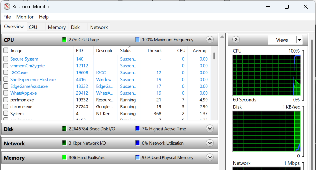Select the IGCC.exe process name
The height and width of the screenshot is (170, 316).
click(x=19, y=72)
